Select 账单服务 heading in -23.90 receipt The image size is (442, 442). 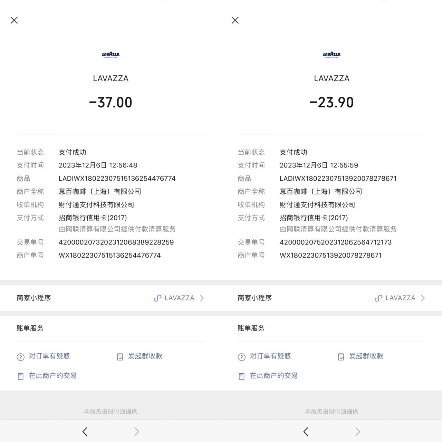[x=251, y=328]
